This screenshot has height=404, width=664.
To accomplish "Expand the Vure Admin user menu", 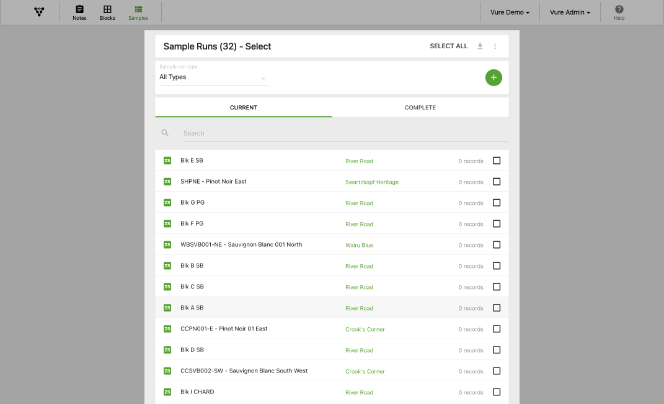I will [570, 12].
